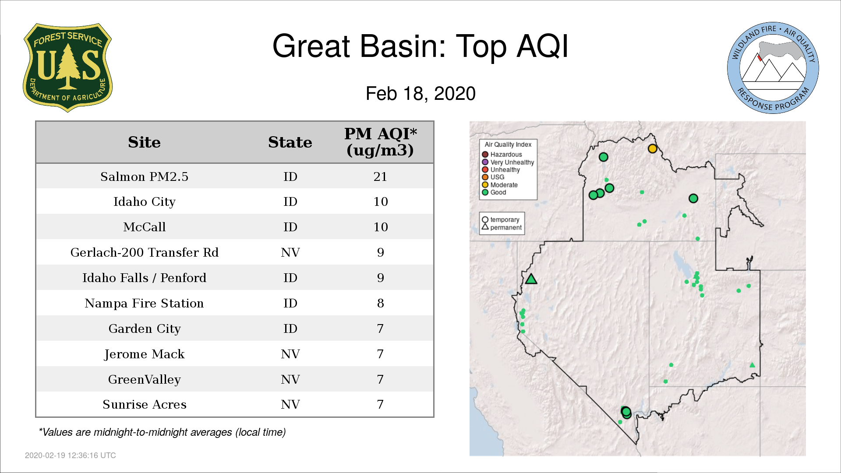
Task: Click the small green triangle marker in Utah
Action: pos(752,365)
